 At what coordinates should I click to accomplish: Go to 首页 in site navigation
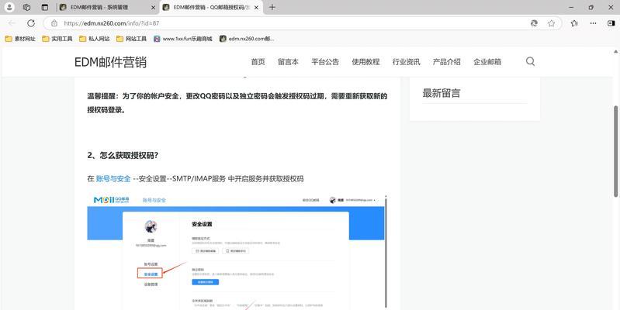(x=258, y=62)
